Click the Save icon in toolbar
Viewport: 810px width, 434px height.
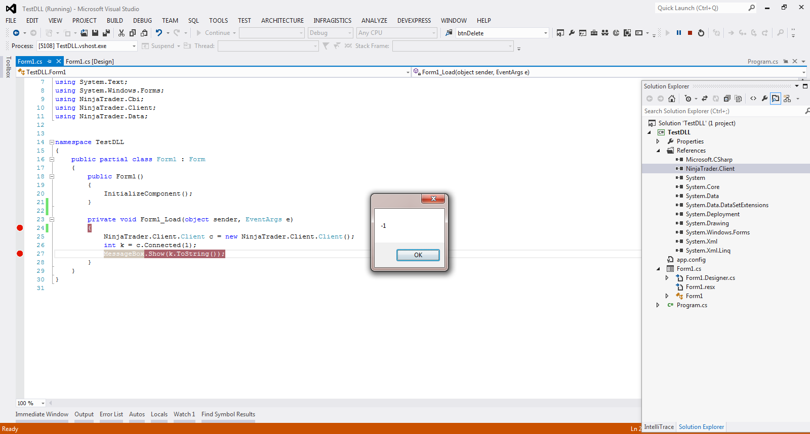pos(95,33)
